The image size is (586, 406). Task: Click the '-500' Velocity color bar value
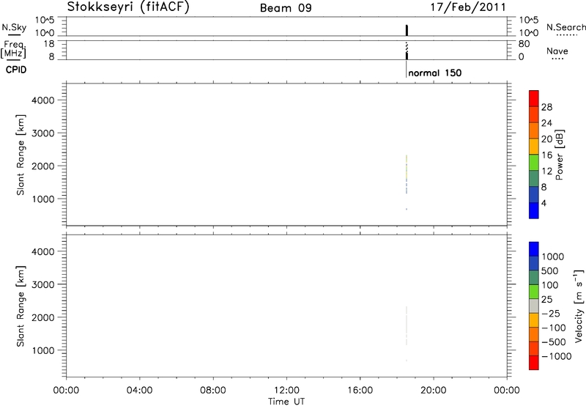554,342
